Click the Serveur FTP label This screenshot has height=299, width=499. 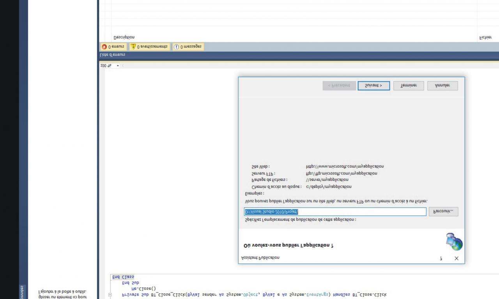point(264,173)
